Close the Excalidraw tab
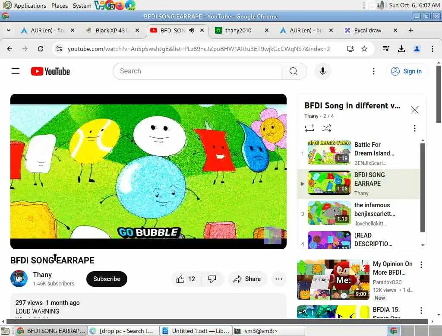 point(395,30)
